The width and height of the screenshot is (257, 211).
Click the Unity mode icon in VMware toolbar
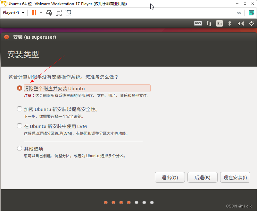[x=68, y=13]
